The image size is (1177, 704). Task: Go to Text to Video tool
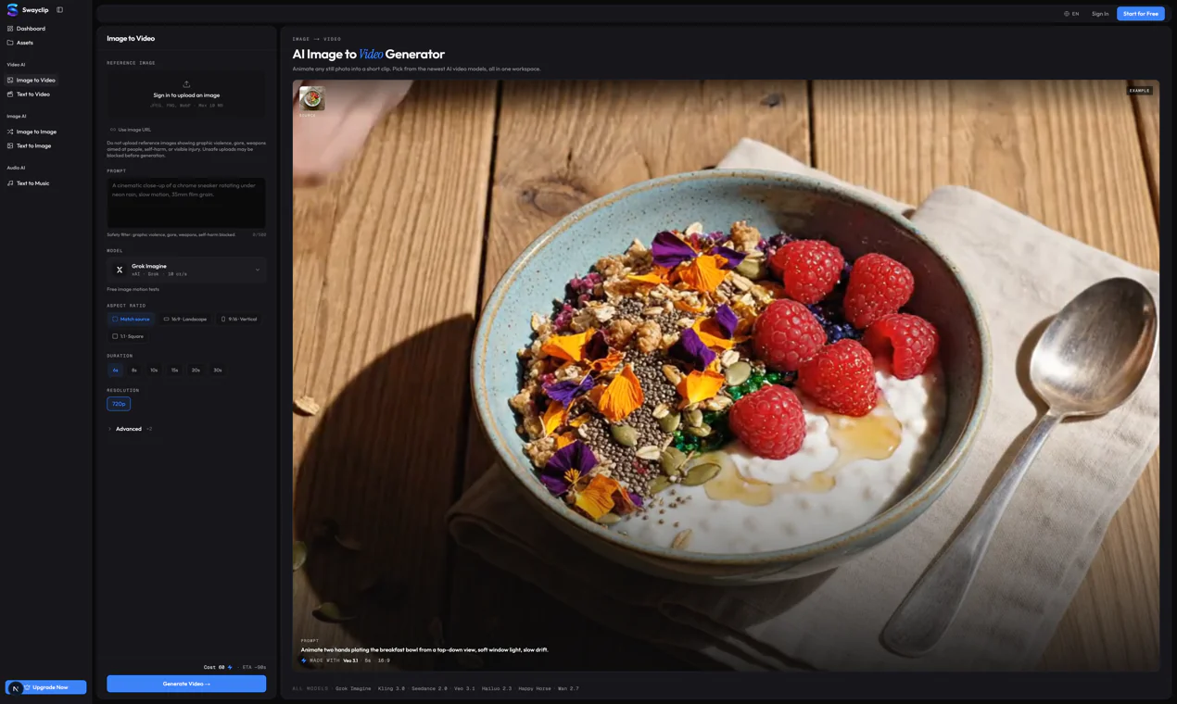tap(33, 94)
